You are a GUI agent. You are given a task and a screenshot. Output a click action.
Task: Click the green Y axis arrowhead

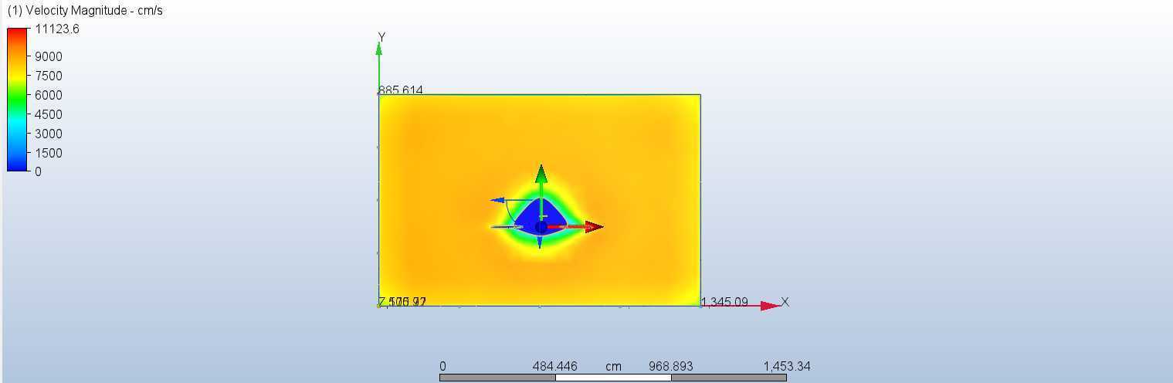[378, 49]
